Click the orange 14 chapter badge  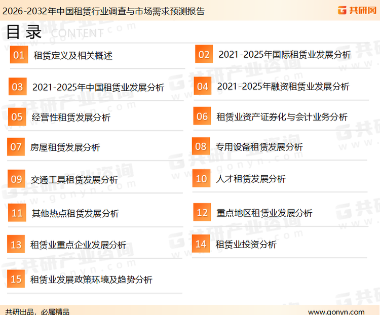(201, 244)
